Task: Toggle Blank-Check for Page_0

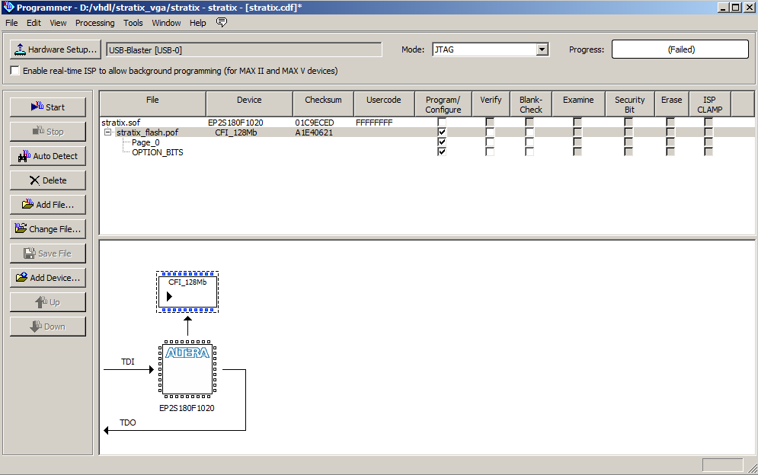Action: click(x=529, y=142)
